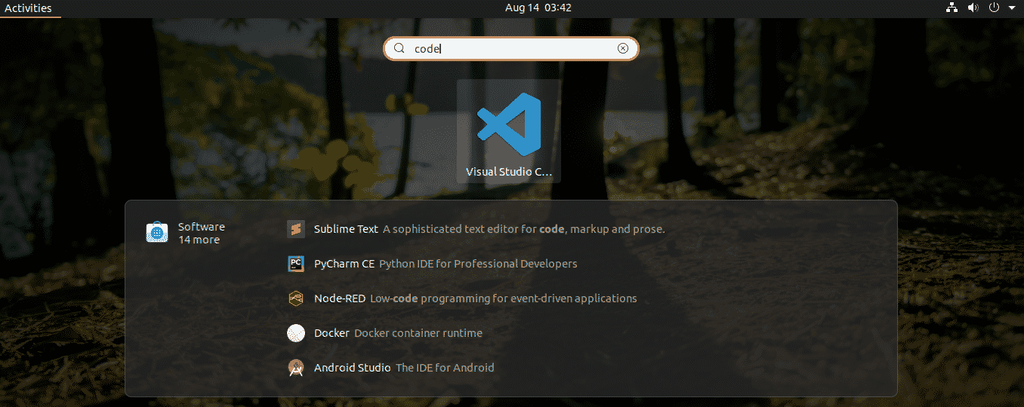Click 'A sophisticated text editor for code' description

pyautogui.click(x=524, y=229)
